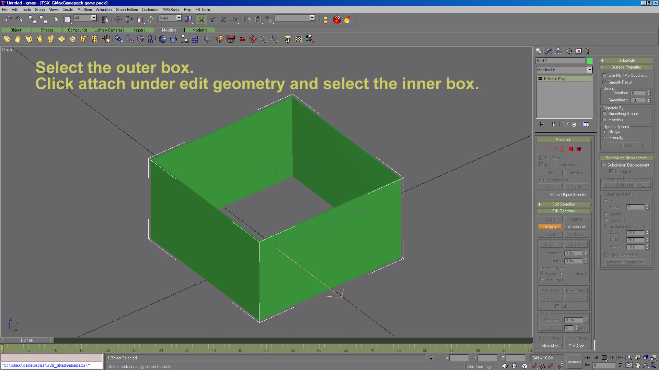The image size is (659, 370).
Task: Expand the Editable Poly stack entry
Action: point(540,79)
